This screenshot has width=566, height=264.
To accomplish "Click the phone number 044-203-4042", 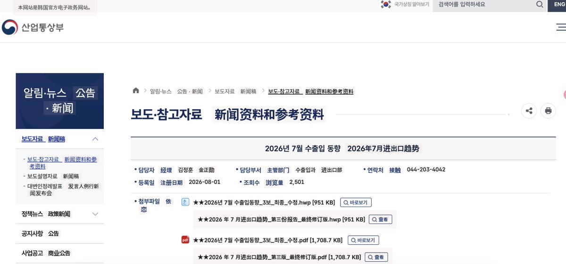I will (426, 169).
